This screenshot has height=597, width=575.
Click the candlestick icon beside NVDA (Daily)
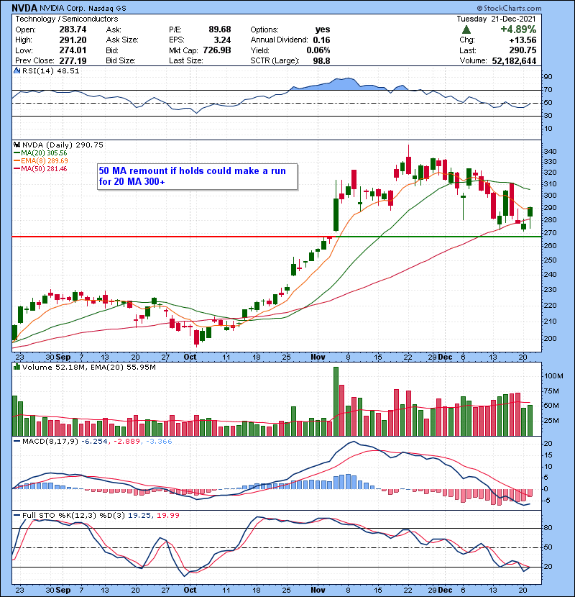pyautogui.click(x=17, y=145)
